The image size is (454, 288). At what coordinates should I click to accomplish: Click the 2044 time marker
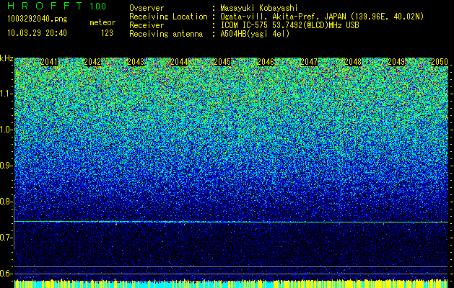tap(179, 61)
